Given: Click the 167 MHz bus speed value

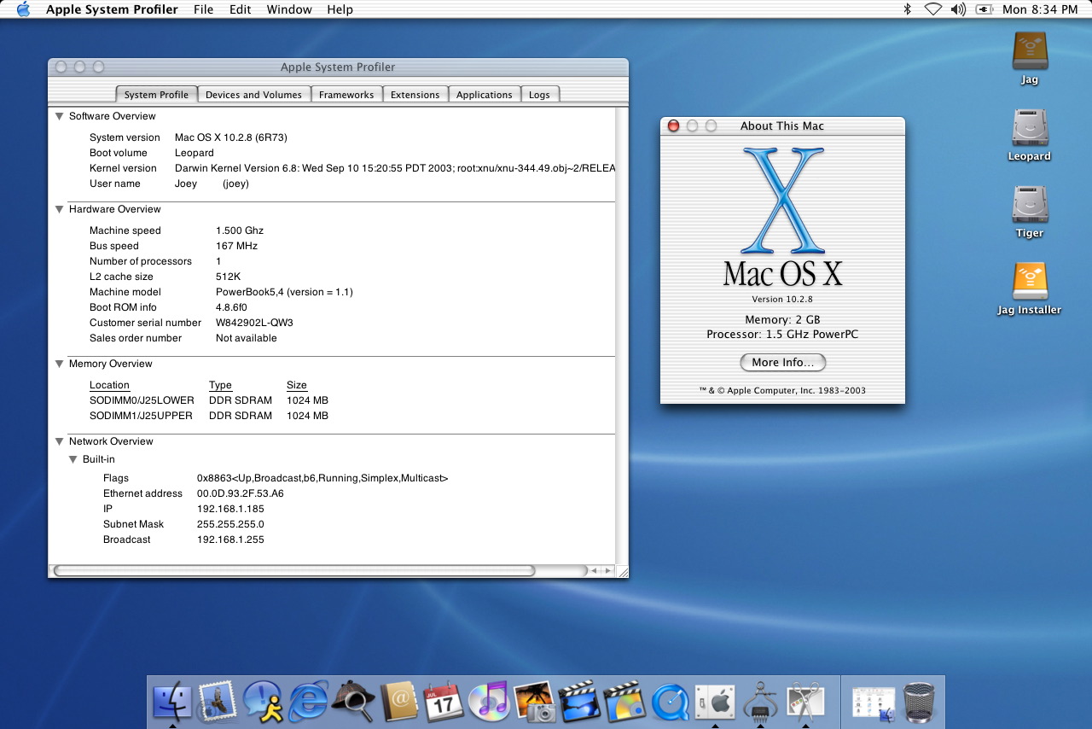Looking at the screenshot, I should click(236, 246).
